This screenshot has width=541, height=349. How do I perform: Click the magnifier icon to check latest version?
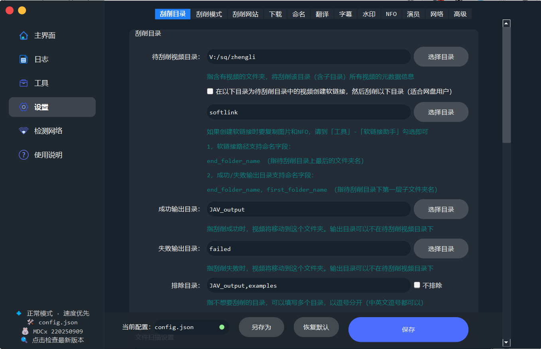click(24, 340)
